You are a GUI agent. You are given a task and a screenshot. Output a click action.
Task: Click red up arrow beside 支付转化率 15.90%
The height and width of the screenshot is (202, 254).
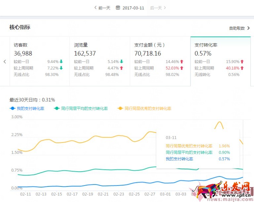click(242, 61)
